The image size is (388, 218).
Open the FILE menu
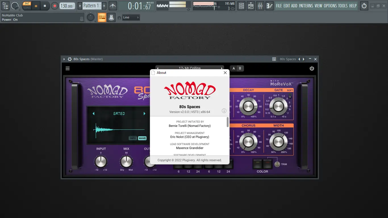[x=279, y=6]
